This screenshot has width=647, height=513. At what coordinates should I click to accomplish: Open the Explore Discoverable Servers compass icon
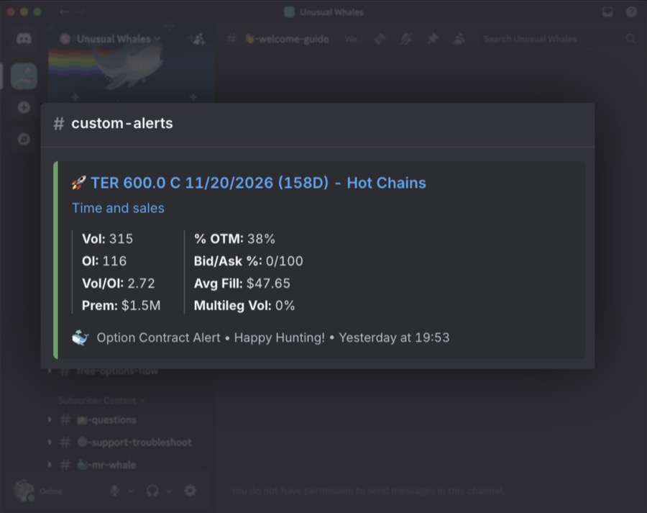[24, 139]
